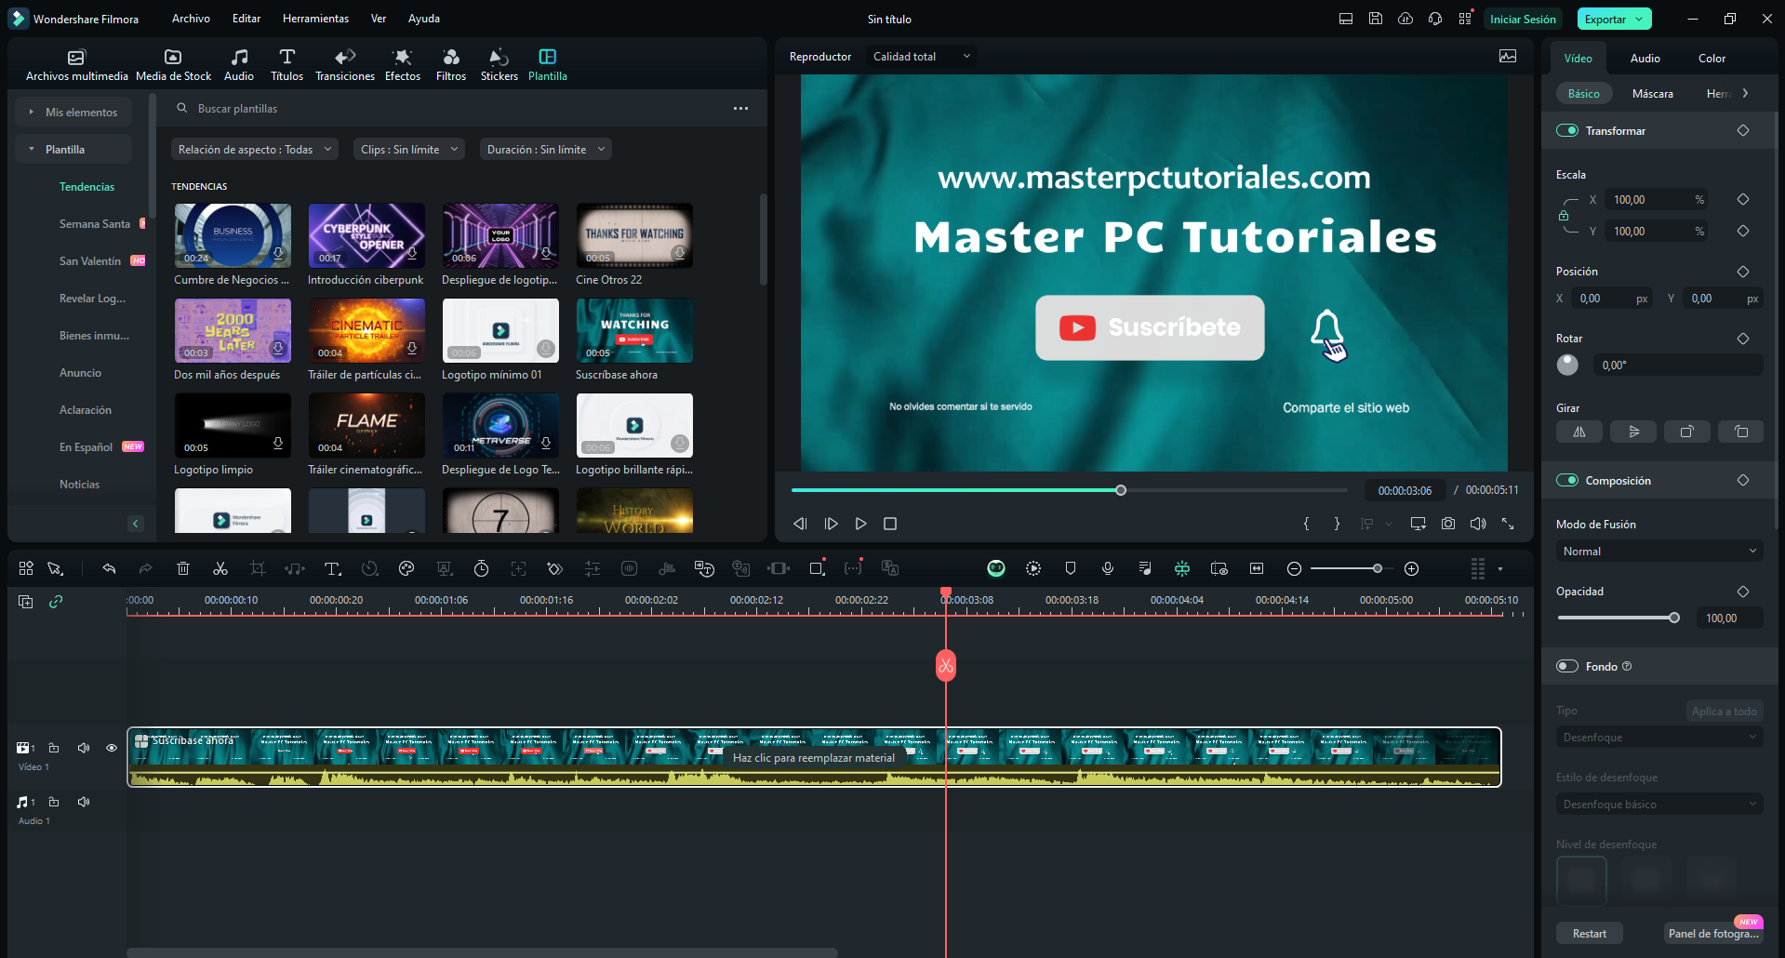The width and height of the screenshot is (1785, 958).
Task: Collapse the Plantilla tree item
Action: 31,149
